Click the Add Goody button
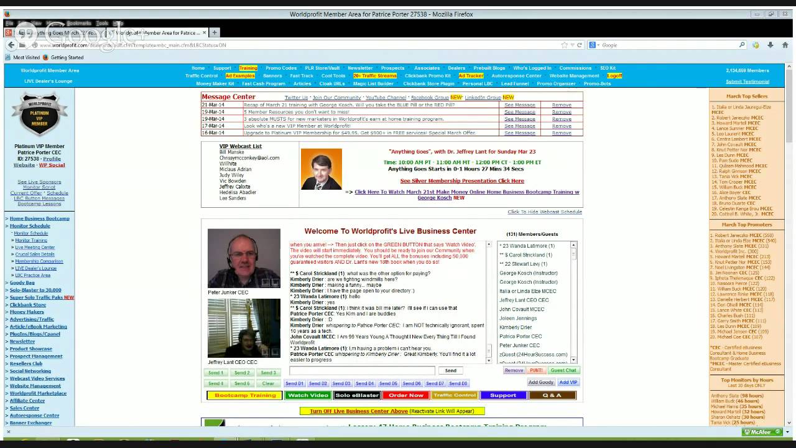 [x=541, y=382]
